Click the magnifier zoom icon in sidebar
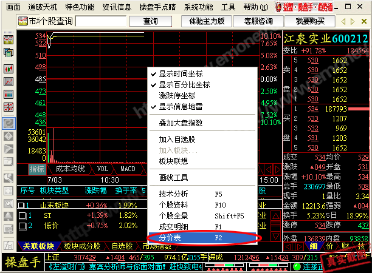 (9, 123)
